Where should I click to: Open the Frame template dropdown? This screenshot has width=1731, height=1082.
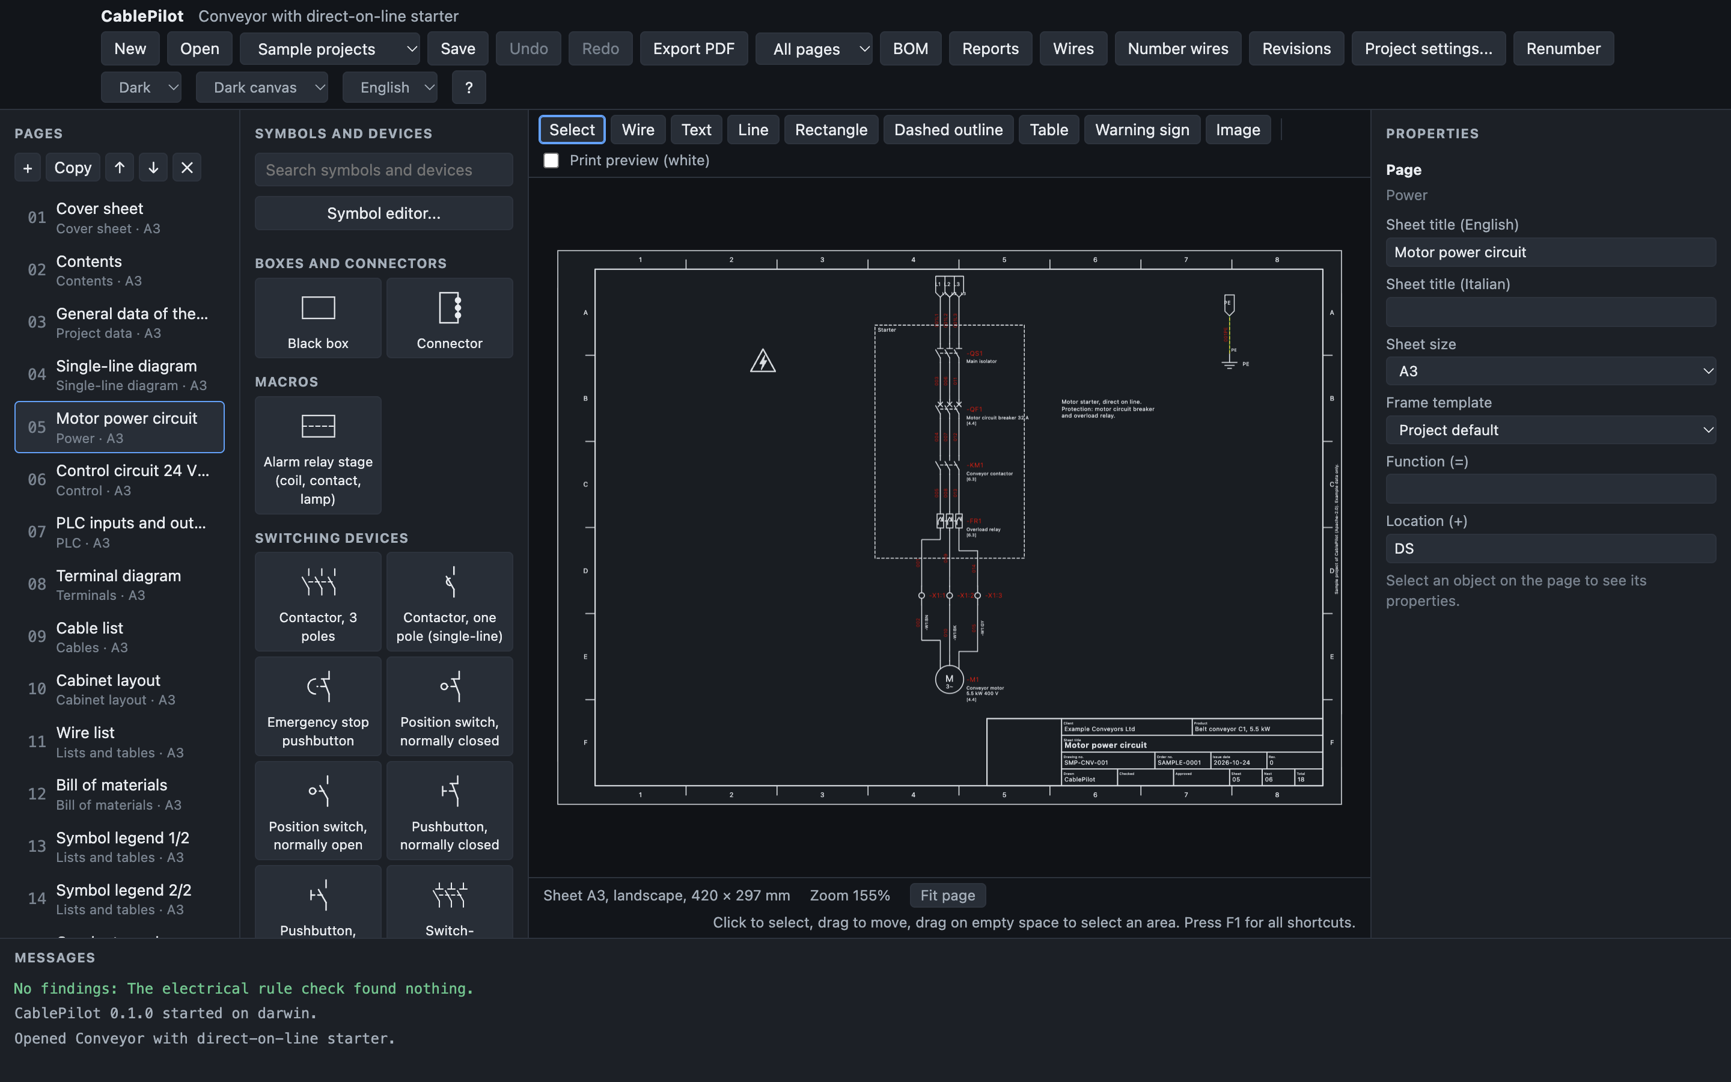click(x=1551, y=430)
